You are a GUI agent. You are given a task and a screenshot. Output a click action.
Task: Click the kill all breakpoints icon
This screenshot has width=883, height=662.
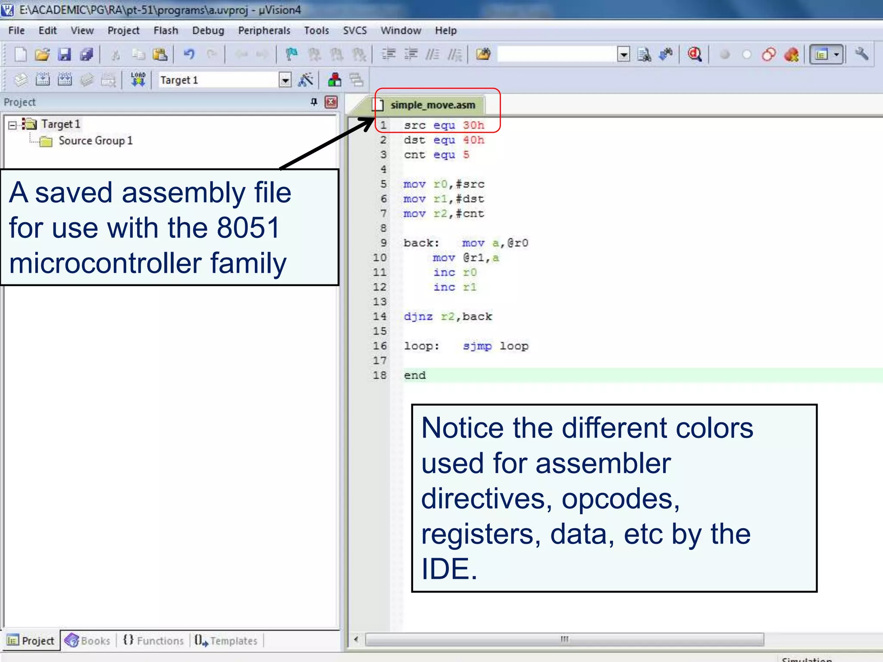[791, 55]
